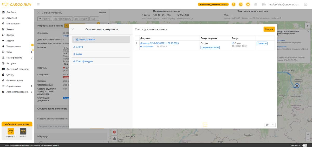
Task: Click the Маршрут button
Action: pyautogui.click(x=81, y=19)
